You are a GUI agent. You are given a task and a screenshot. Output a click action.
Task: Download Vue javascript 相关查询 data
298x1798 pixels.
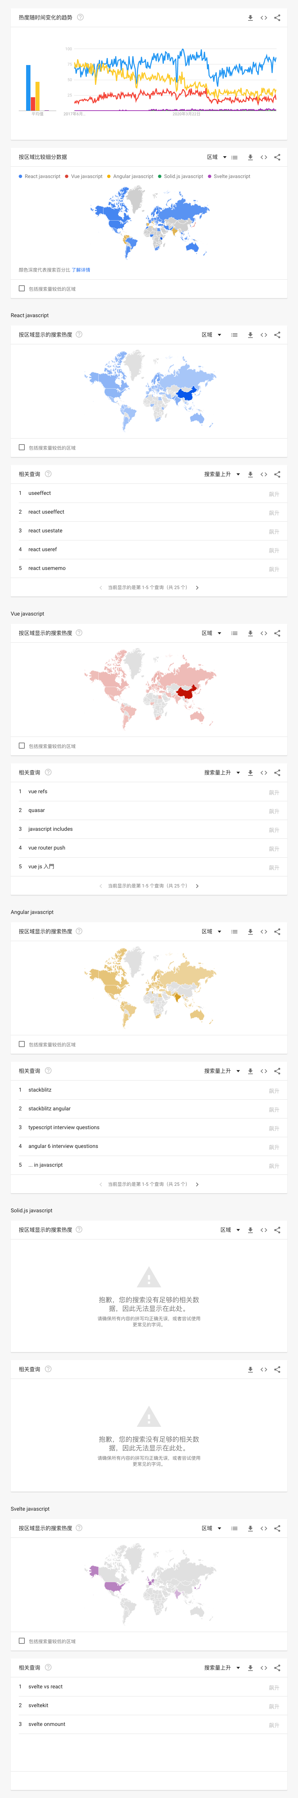point(250,773)
